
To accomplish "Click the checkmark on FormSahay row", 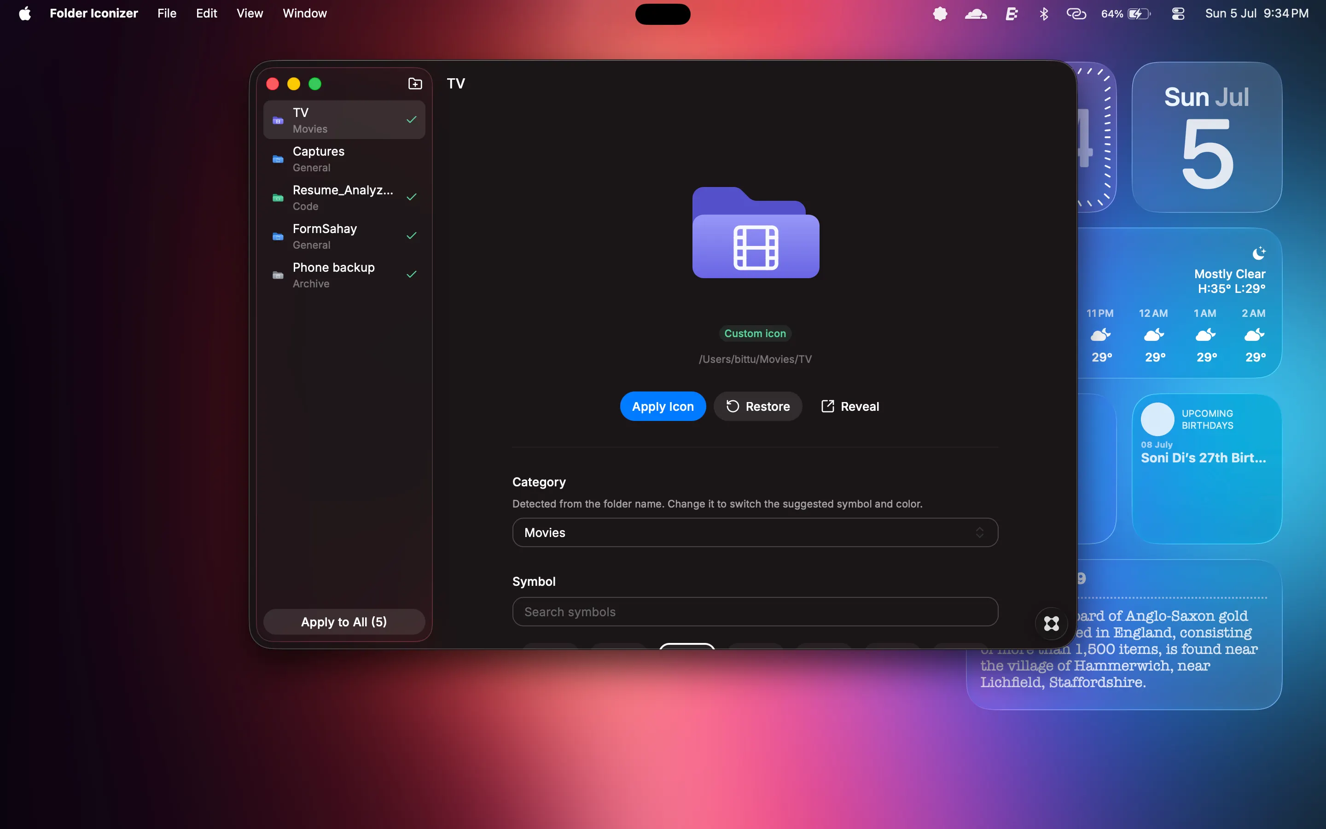I will [412, 236].
